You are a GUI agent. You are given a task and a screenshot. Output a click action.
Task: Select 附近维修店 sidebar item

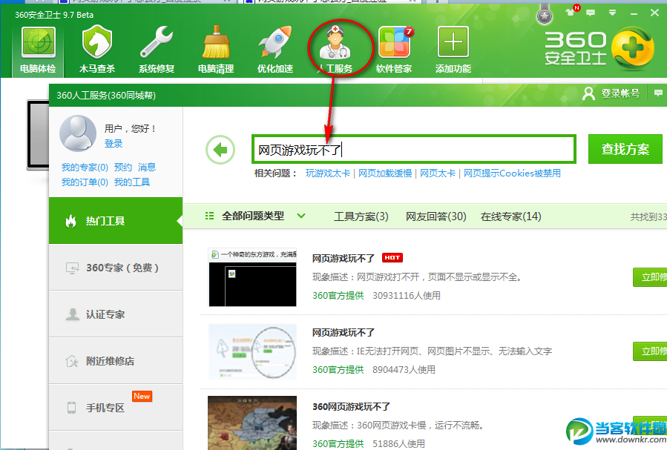click(x=116, y=361)
